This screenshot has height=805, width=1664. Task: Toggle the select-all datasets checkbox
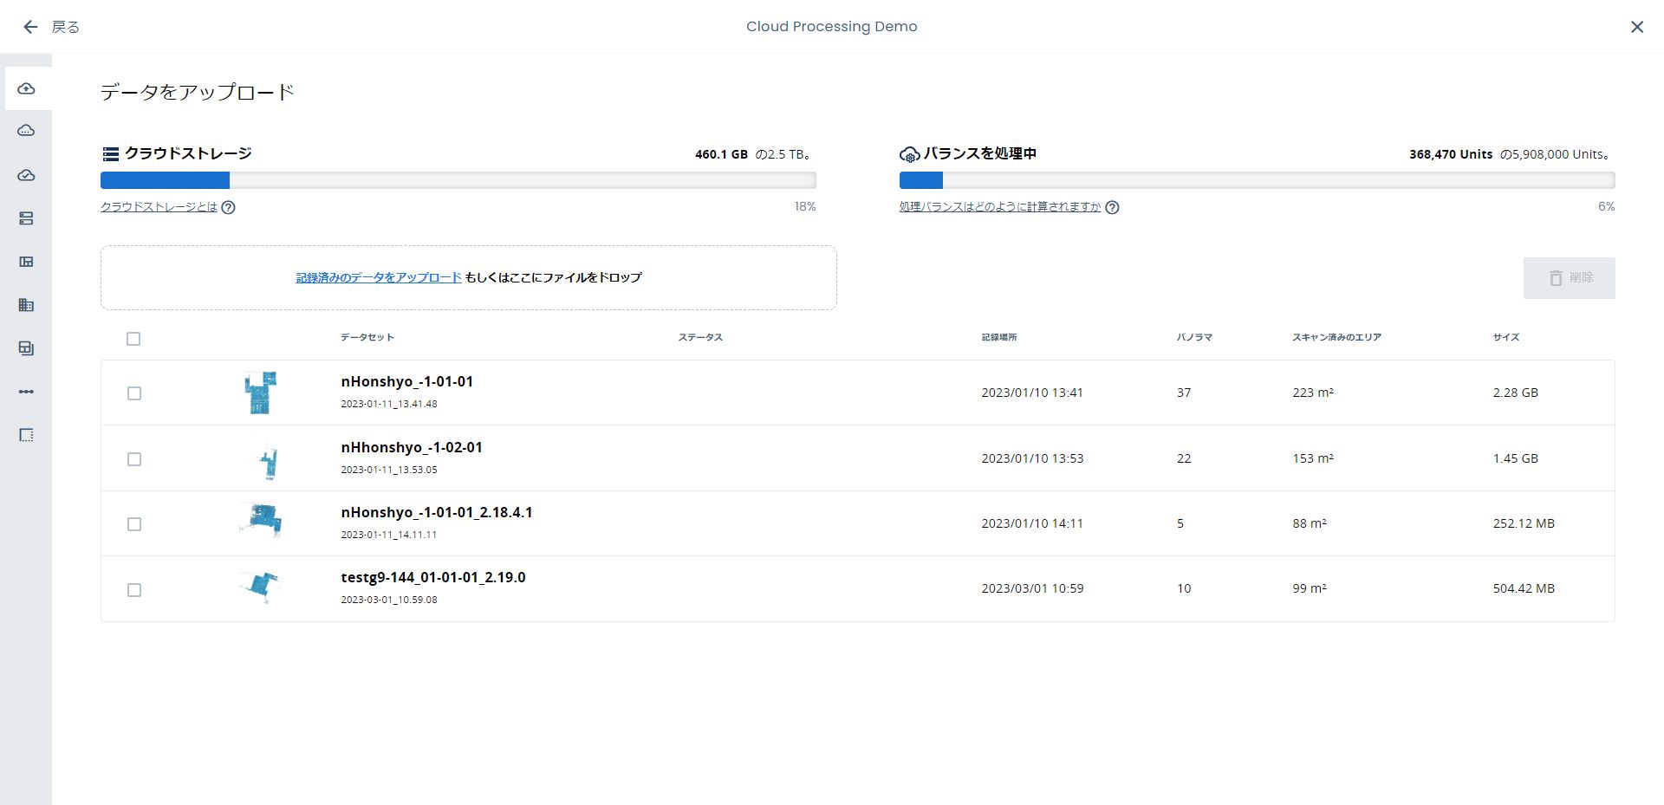[133, 339]
